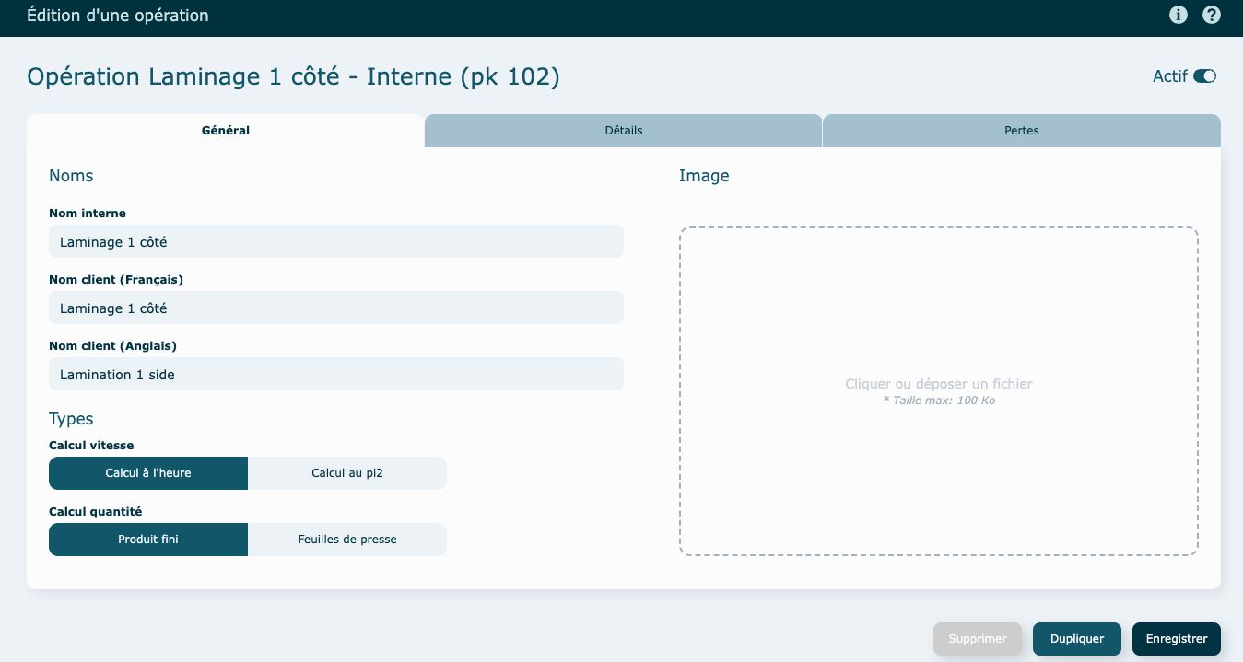
Task: Save with the Enregistrer button
Action: pyautogui.click(x=1176, y=639)
